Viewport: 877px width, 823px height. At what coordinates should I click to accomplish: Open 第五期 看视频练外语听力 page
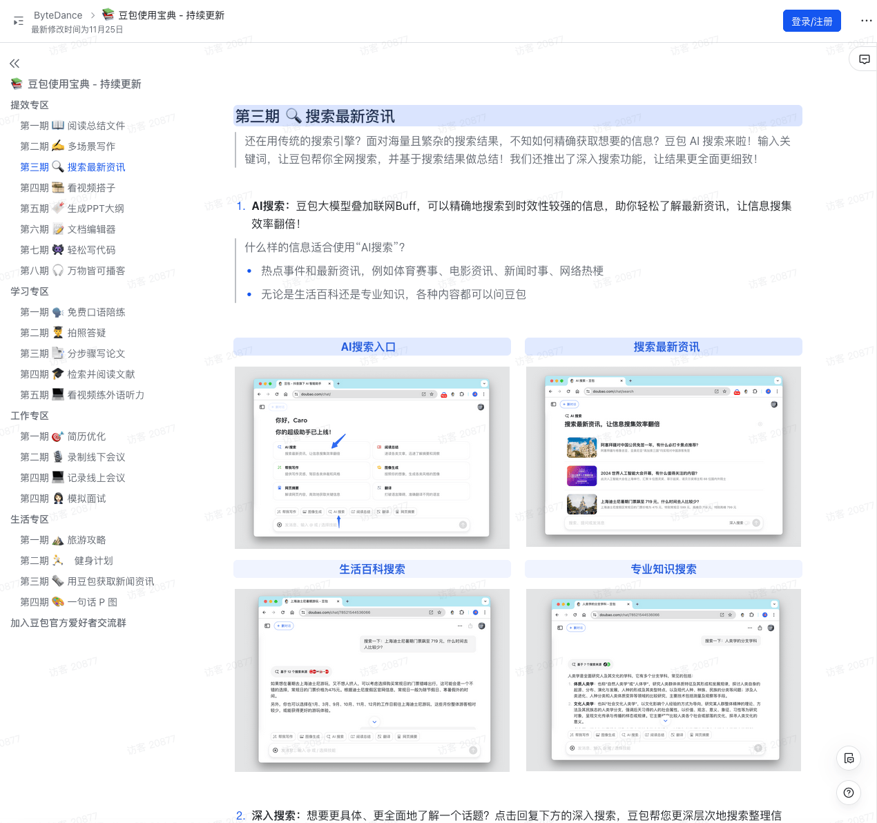click(x=82, y=395)
